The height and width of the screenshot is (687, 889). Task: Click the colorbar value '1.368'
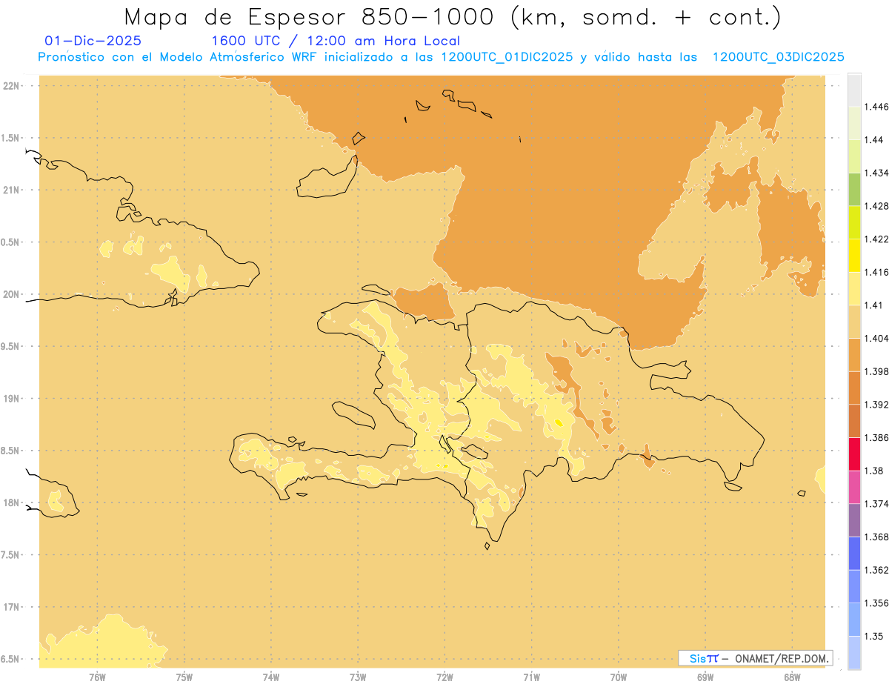pos(877,537)
